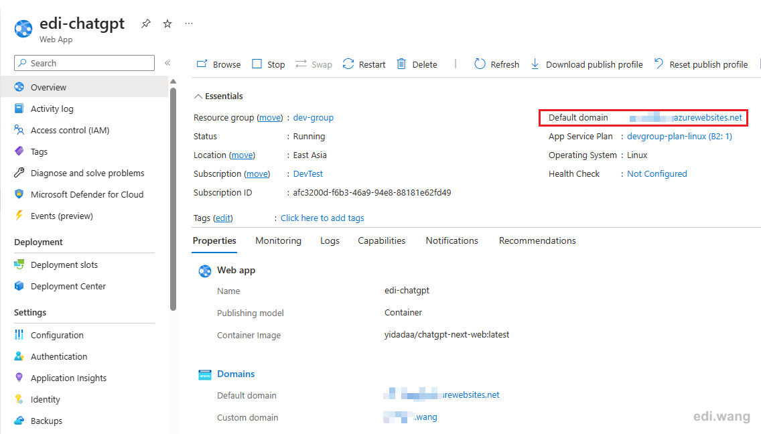This screenshot has width=761, height=434.
Task: Open the Domains section heading link
Action: pyautogui.click(x=236, y=374)
